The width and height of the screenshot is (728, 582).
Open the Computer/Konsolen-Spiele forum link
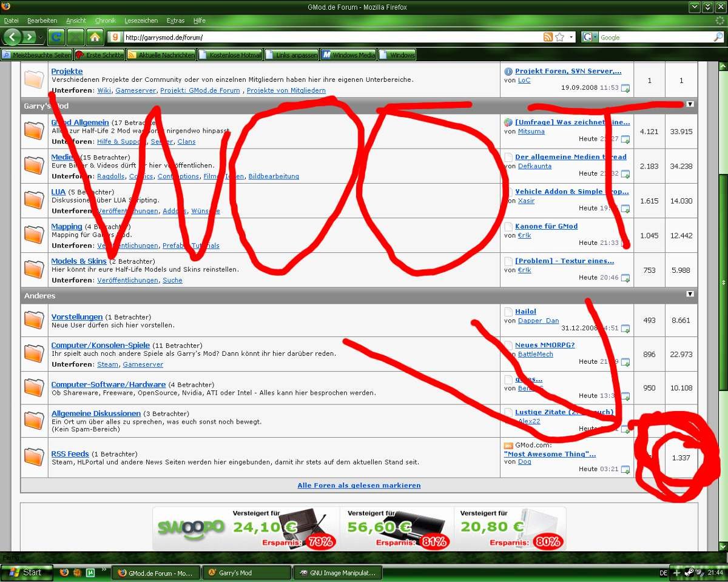[x=100, y=346]
